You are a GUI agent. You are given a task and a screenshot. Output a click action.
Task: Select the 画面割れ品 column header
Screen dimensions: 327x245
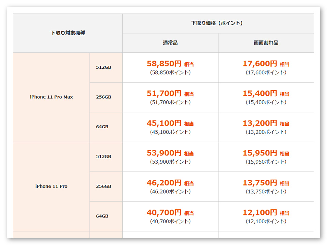tap(266, 43)
